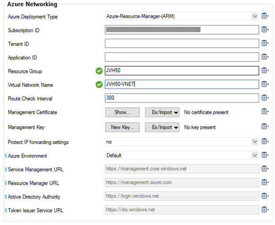The height and width of the screenshot is (225, 275).
Task: Open Management Key Ex/Import menu
Action: (x=162, y=127)
